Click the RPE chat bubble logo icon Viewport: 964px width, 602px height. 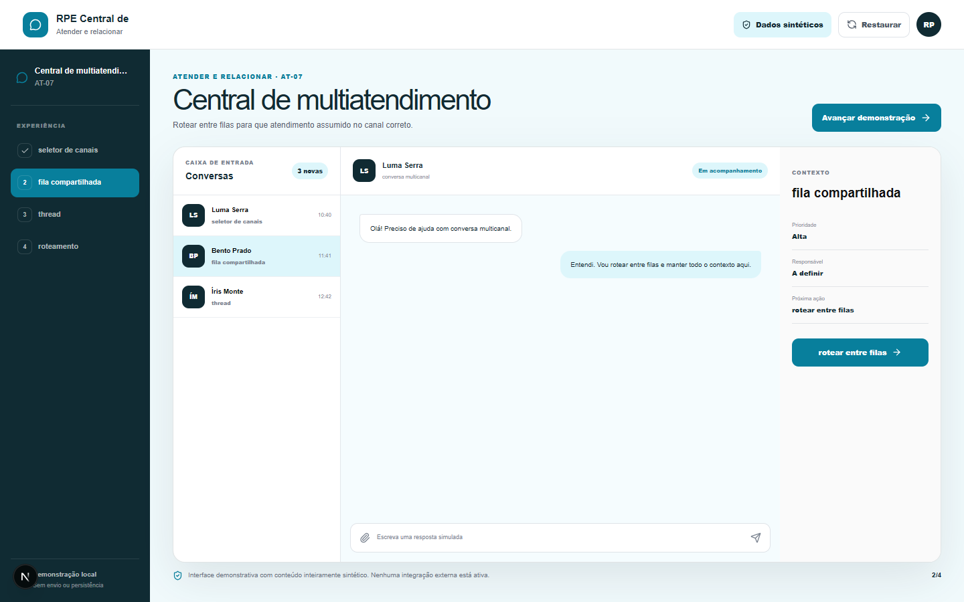(35, 25)
